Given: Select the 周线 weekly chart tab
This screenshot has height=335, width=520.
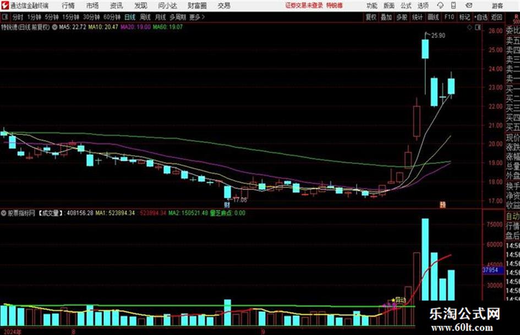Looking at the screenshot, I should [x=145, y=17].
